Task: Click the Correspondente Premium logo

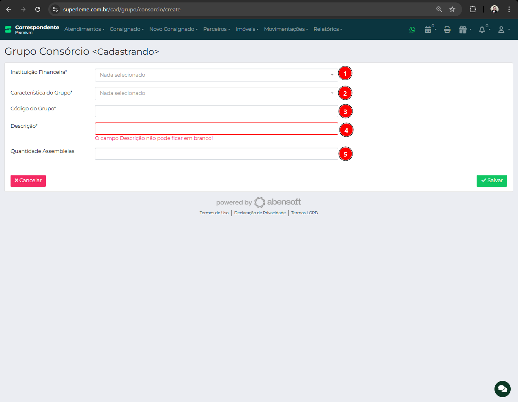Action: pos(32,29)
